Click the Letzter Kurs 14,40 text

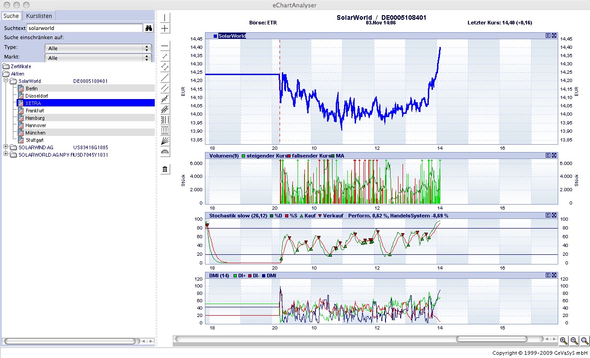click(x=500, y=23)
